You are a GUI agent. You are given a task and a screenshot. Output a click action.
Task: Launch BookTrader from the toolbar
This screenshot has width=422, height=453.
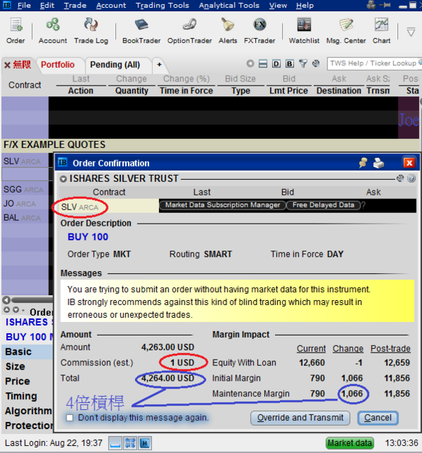[x=141, y=30]
